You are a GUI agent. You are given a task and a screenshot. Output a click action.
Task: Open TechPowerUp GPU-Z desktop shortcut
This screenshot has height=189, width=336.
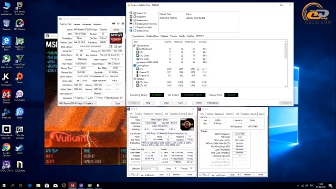coord(19,44)
